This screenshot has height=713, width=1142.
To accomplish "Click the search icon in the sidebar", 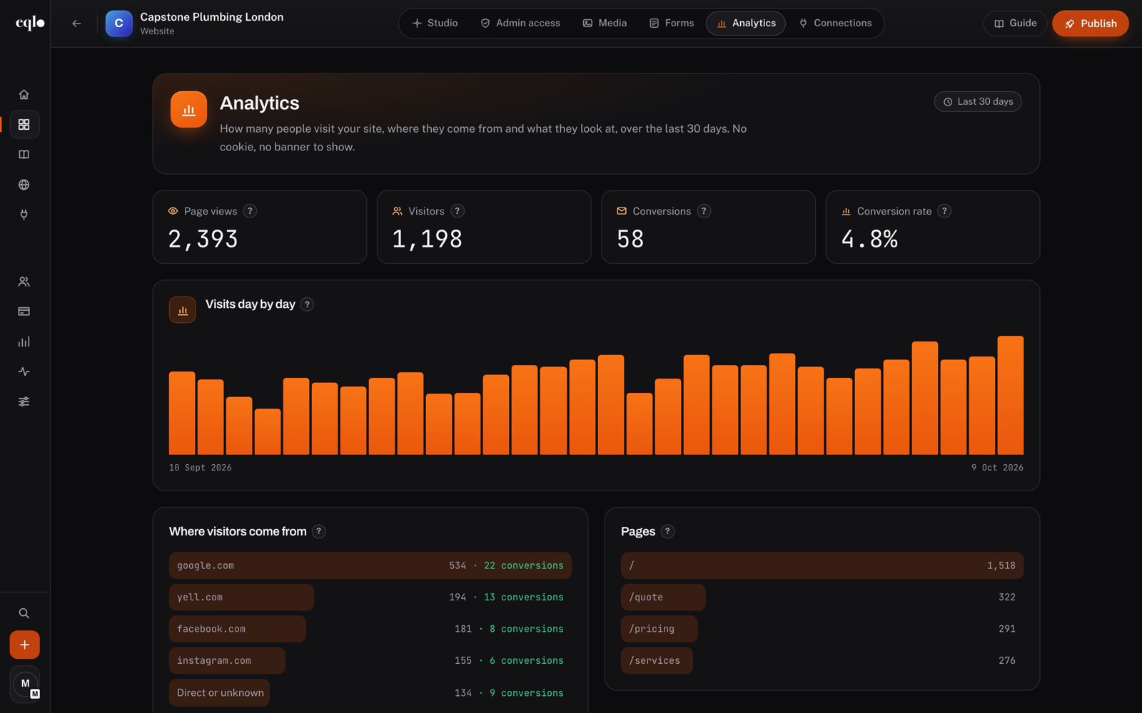I will (24, 613).
